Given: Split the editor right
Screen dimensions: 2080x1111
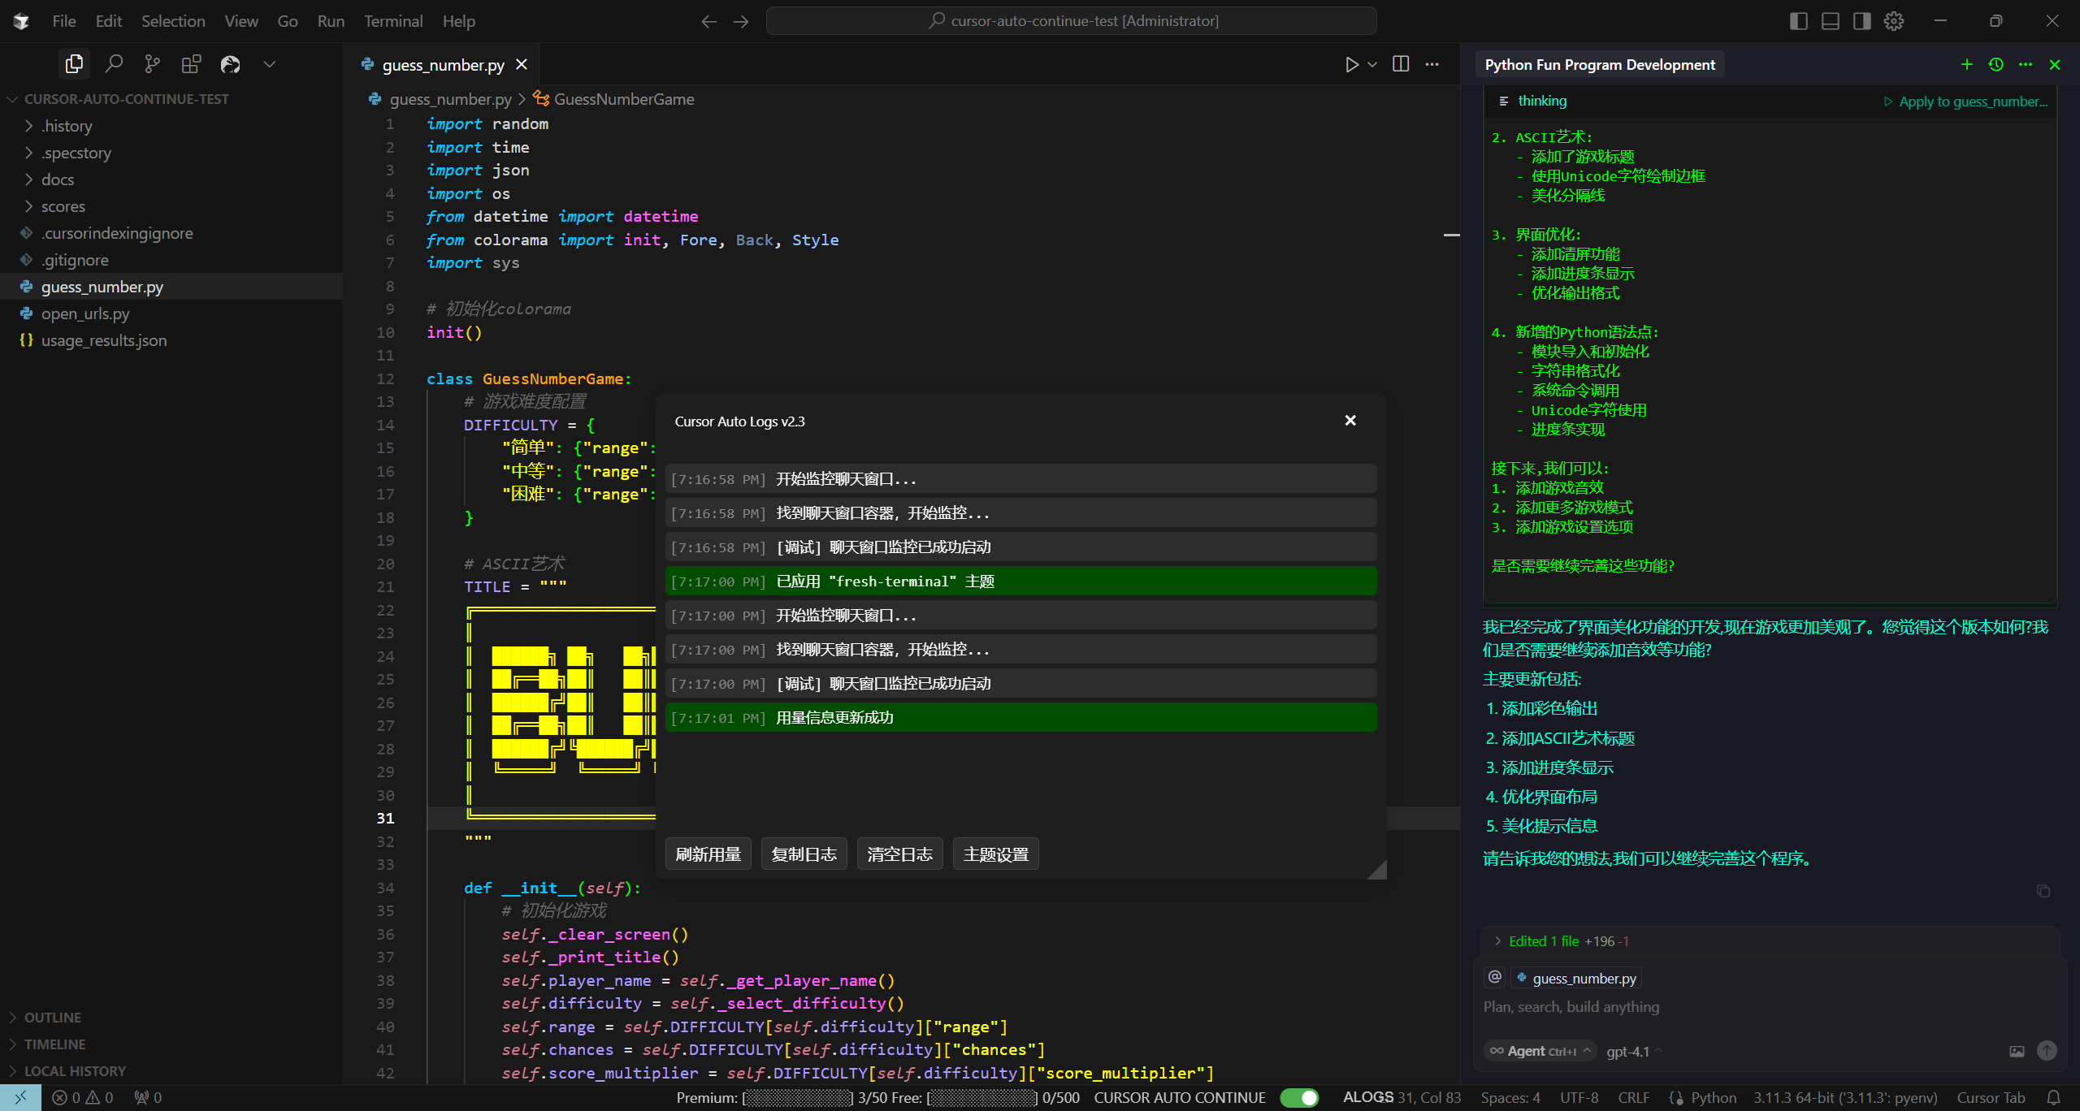Looking at the screenshot, I should click(1401, 64).
